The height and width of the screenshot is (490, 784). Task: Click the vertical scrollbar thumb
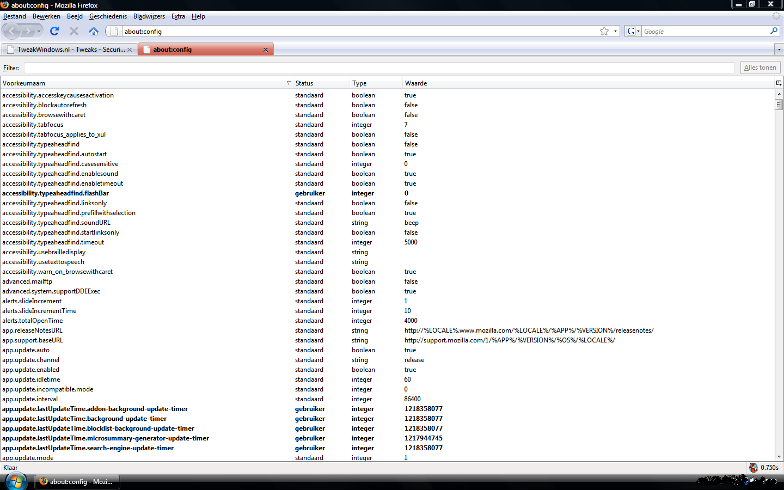point(779,105)
